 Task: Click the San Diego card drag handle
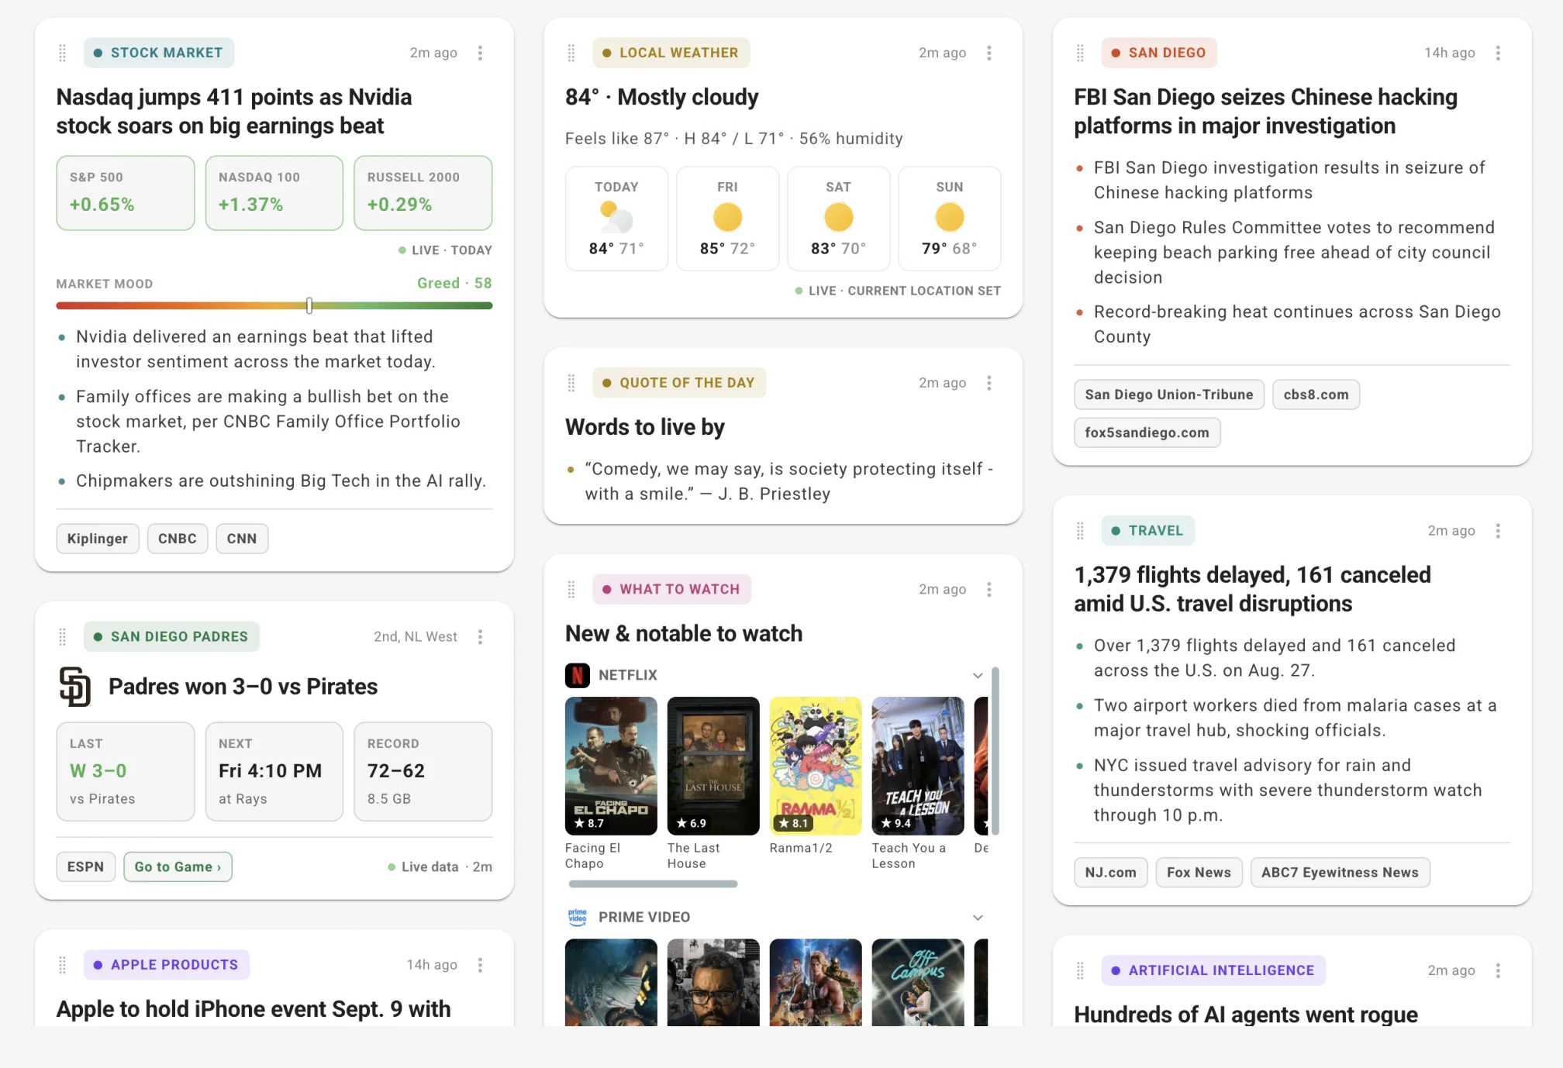1080,53
